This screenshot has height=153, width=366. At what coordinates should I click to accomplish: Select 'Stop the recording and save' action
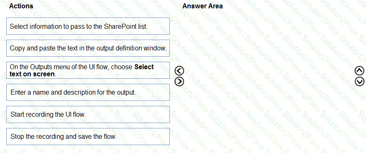[88, 136]
